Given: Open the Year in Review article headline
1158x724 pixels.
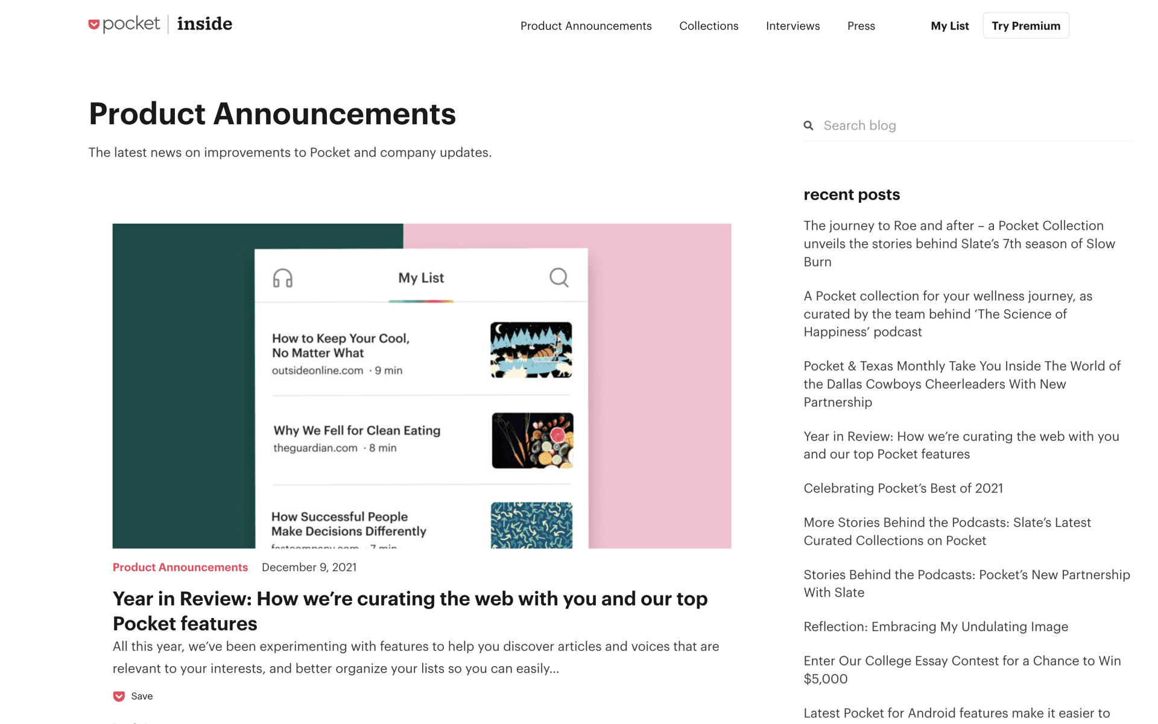Looking at the screenshot, I should [410, 611].
